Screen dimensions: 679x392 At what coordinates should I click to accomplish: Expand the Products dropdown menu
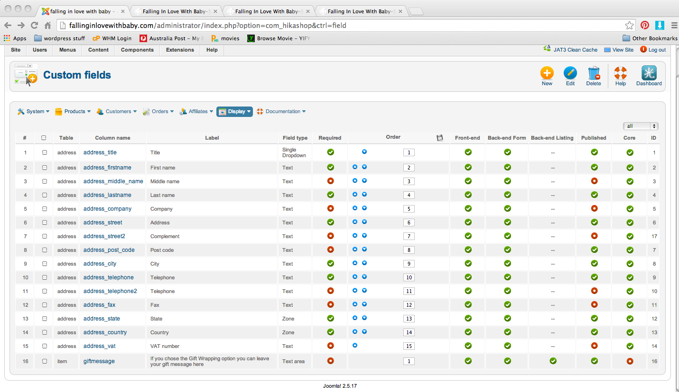(73, 112)
